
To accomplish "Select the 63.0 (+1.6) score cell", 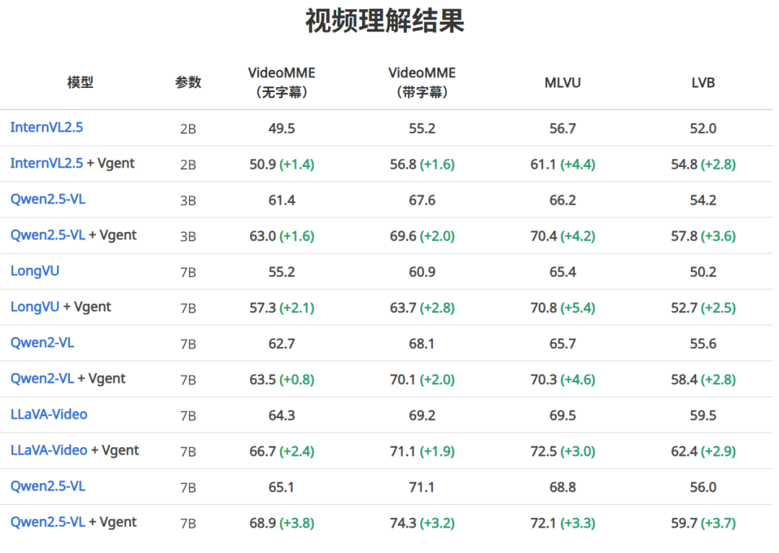I will point(282,236).
